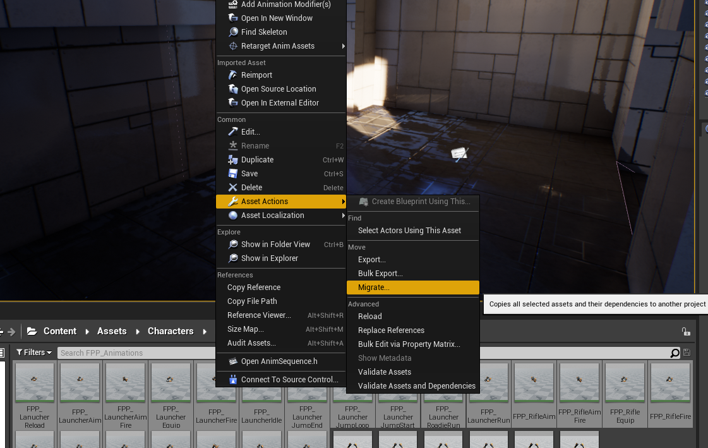708x448 pixels.
Task: Click the Assets breadcrumb link
Action: click(112, 330)
